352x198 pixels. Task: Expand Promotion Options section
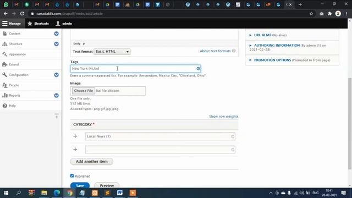272,60
